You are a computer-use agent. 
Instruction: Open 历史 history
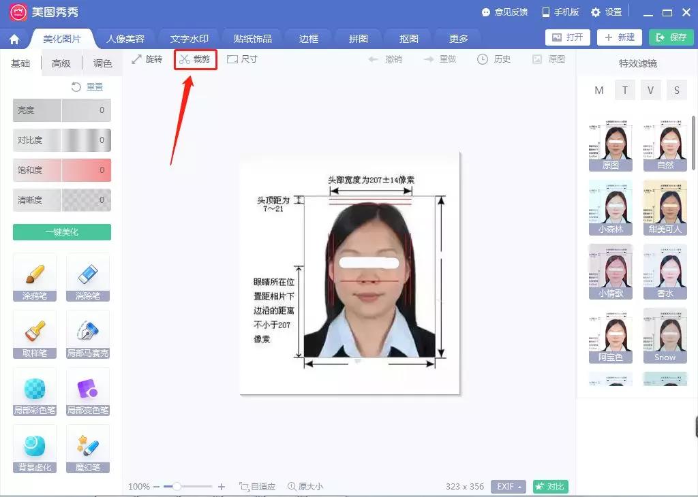[x=494, y=59]
